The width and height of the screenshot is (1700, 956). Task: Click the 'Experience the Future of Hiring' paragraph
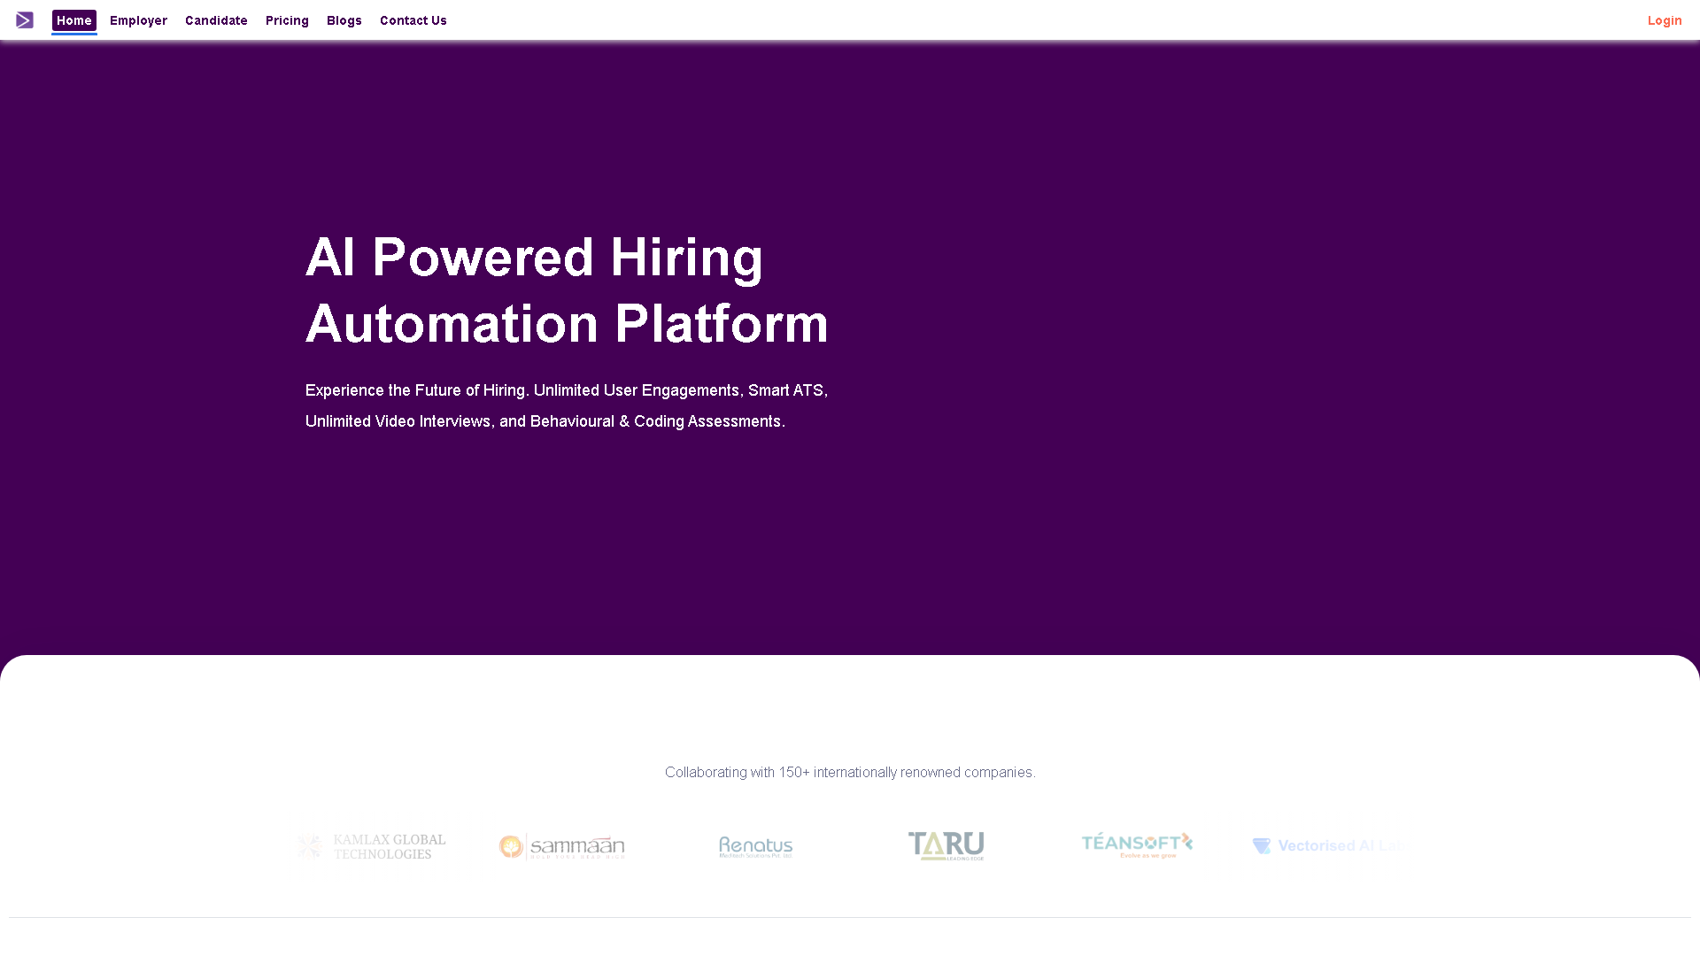click(567, 405)
